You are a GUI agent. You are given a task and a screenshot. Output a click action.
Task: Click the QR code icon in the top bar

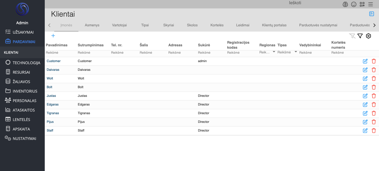(x=362, y=4)
